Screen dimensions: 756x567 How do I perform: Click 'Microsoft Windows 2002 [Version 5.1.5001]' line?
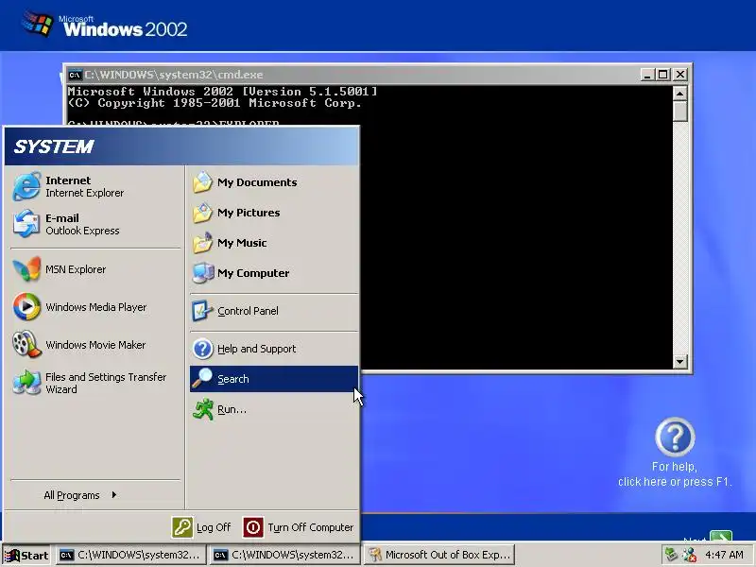pos(222,91)
